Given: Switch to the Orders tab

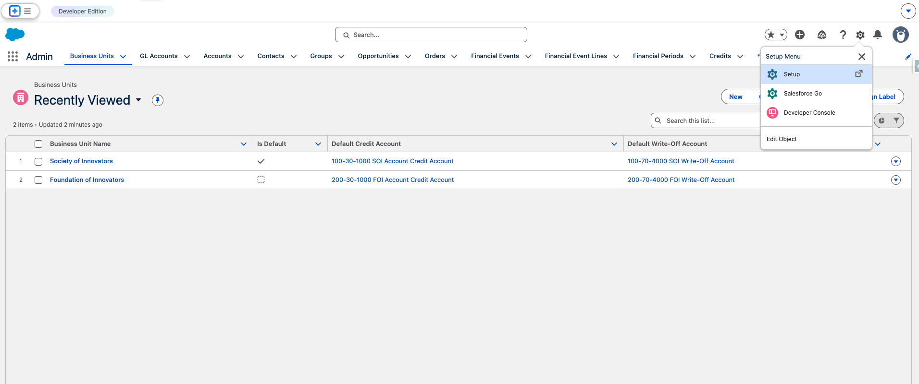Looking at the screenshot, I should (435, 56).
